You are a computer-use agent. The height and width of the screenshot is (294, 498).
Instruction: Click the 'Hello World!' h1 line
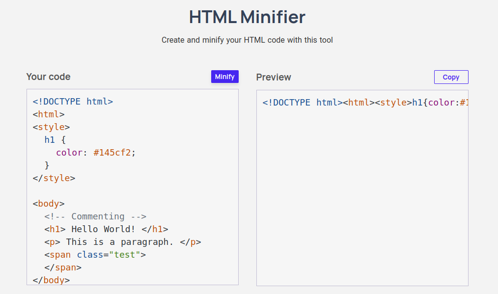coord(106,229)
